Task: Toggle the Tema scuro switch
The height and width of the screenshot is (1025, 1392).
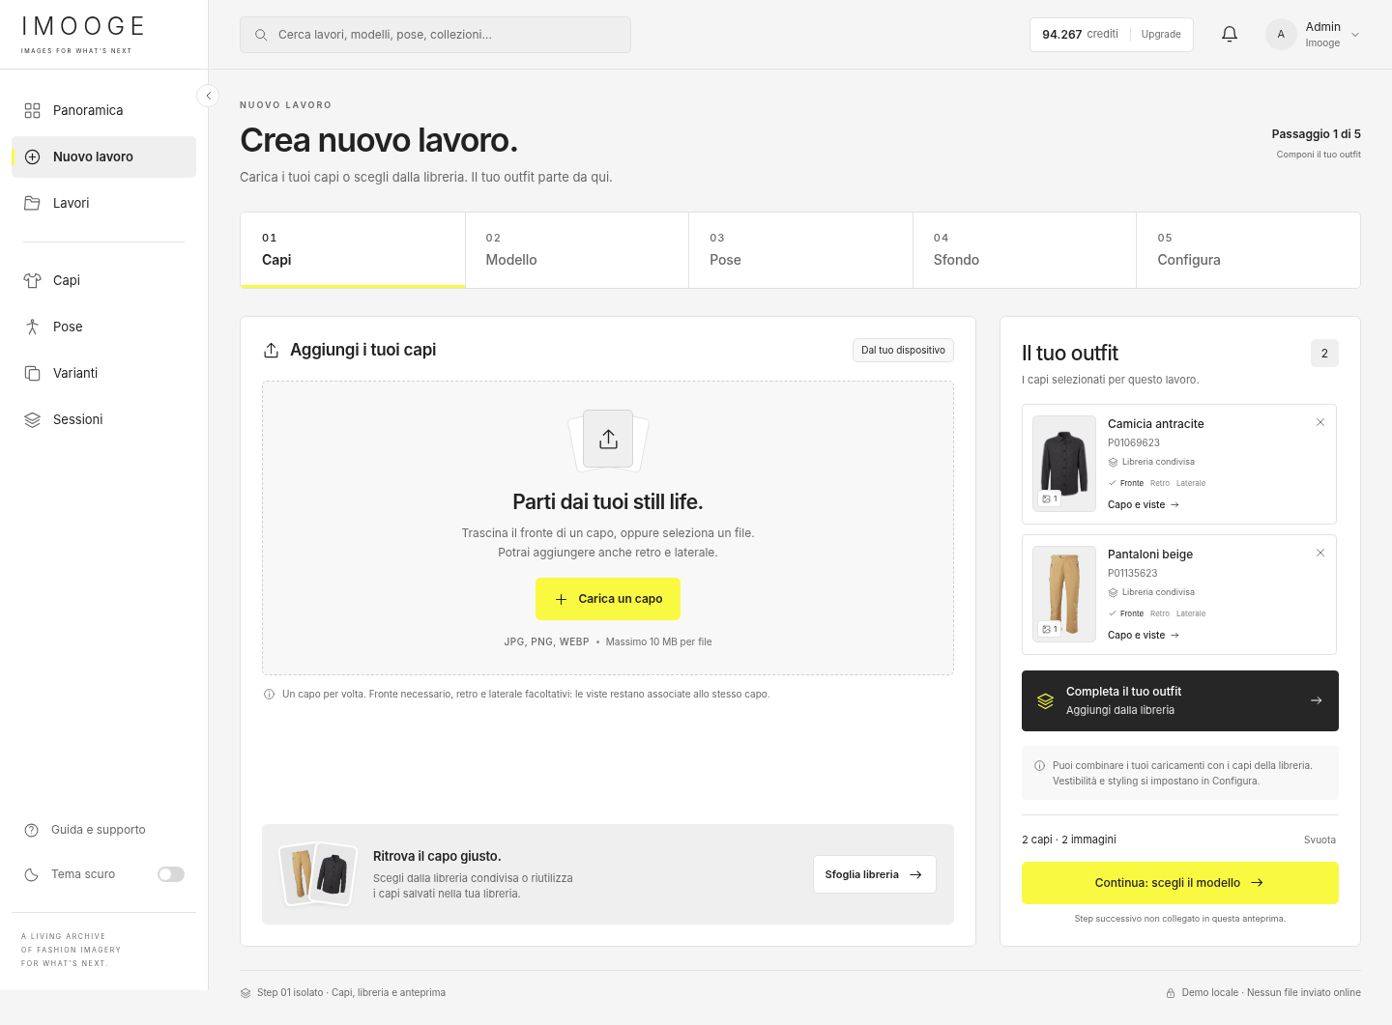Action: (171, 874)
